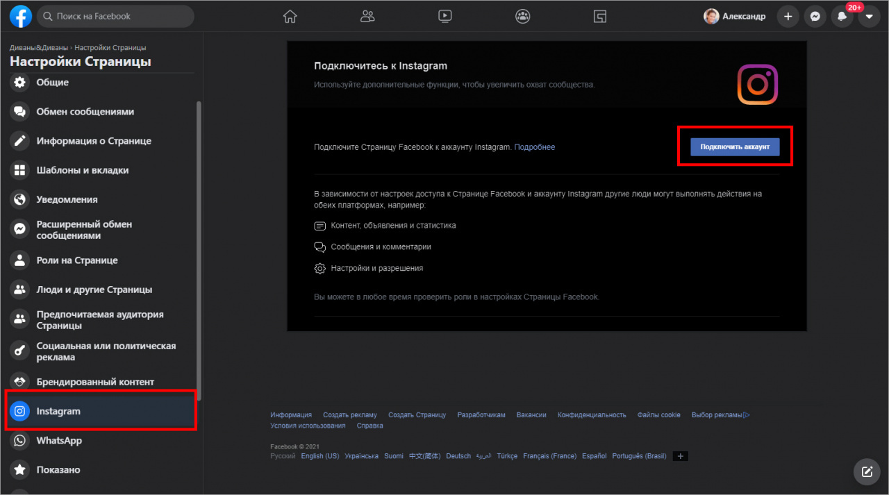The width and height of the screenshot is (889, 495).
Task: Click the Файлы cookie footer link
Action: tap(659, 415)
